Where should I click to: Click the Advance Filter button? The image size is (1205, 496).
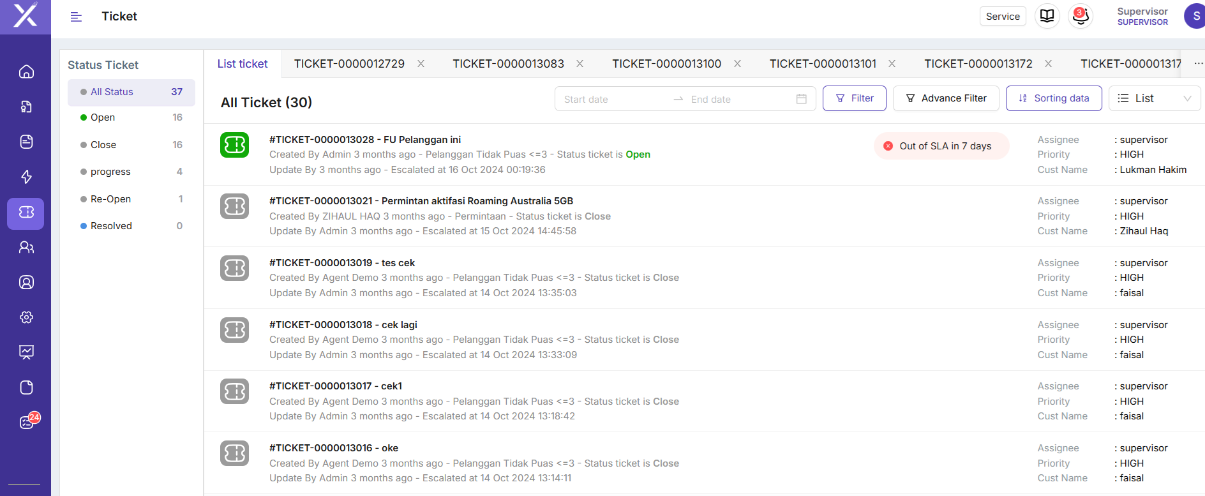[x=946, y=98]
